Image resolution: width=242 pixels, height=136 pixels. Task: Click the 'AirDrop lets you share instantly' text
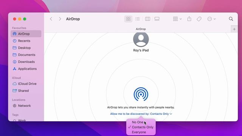[141, 107]
